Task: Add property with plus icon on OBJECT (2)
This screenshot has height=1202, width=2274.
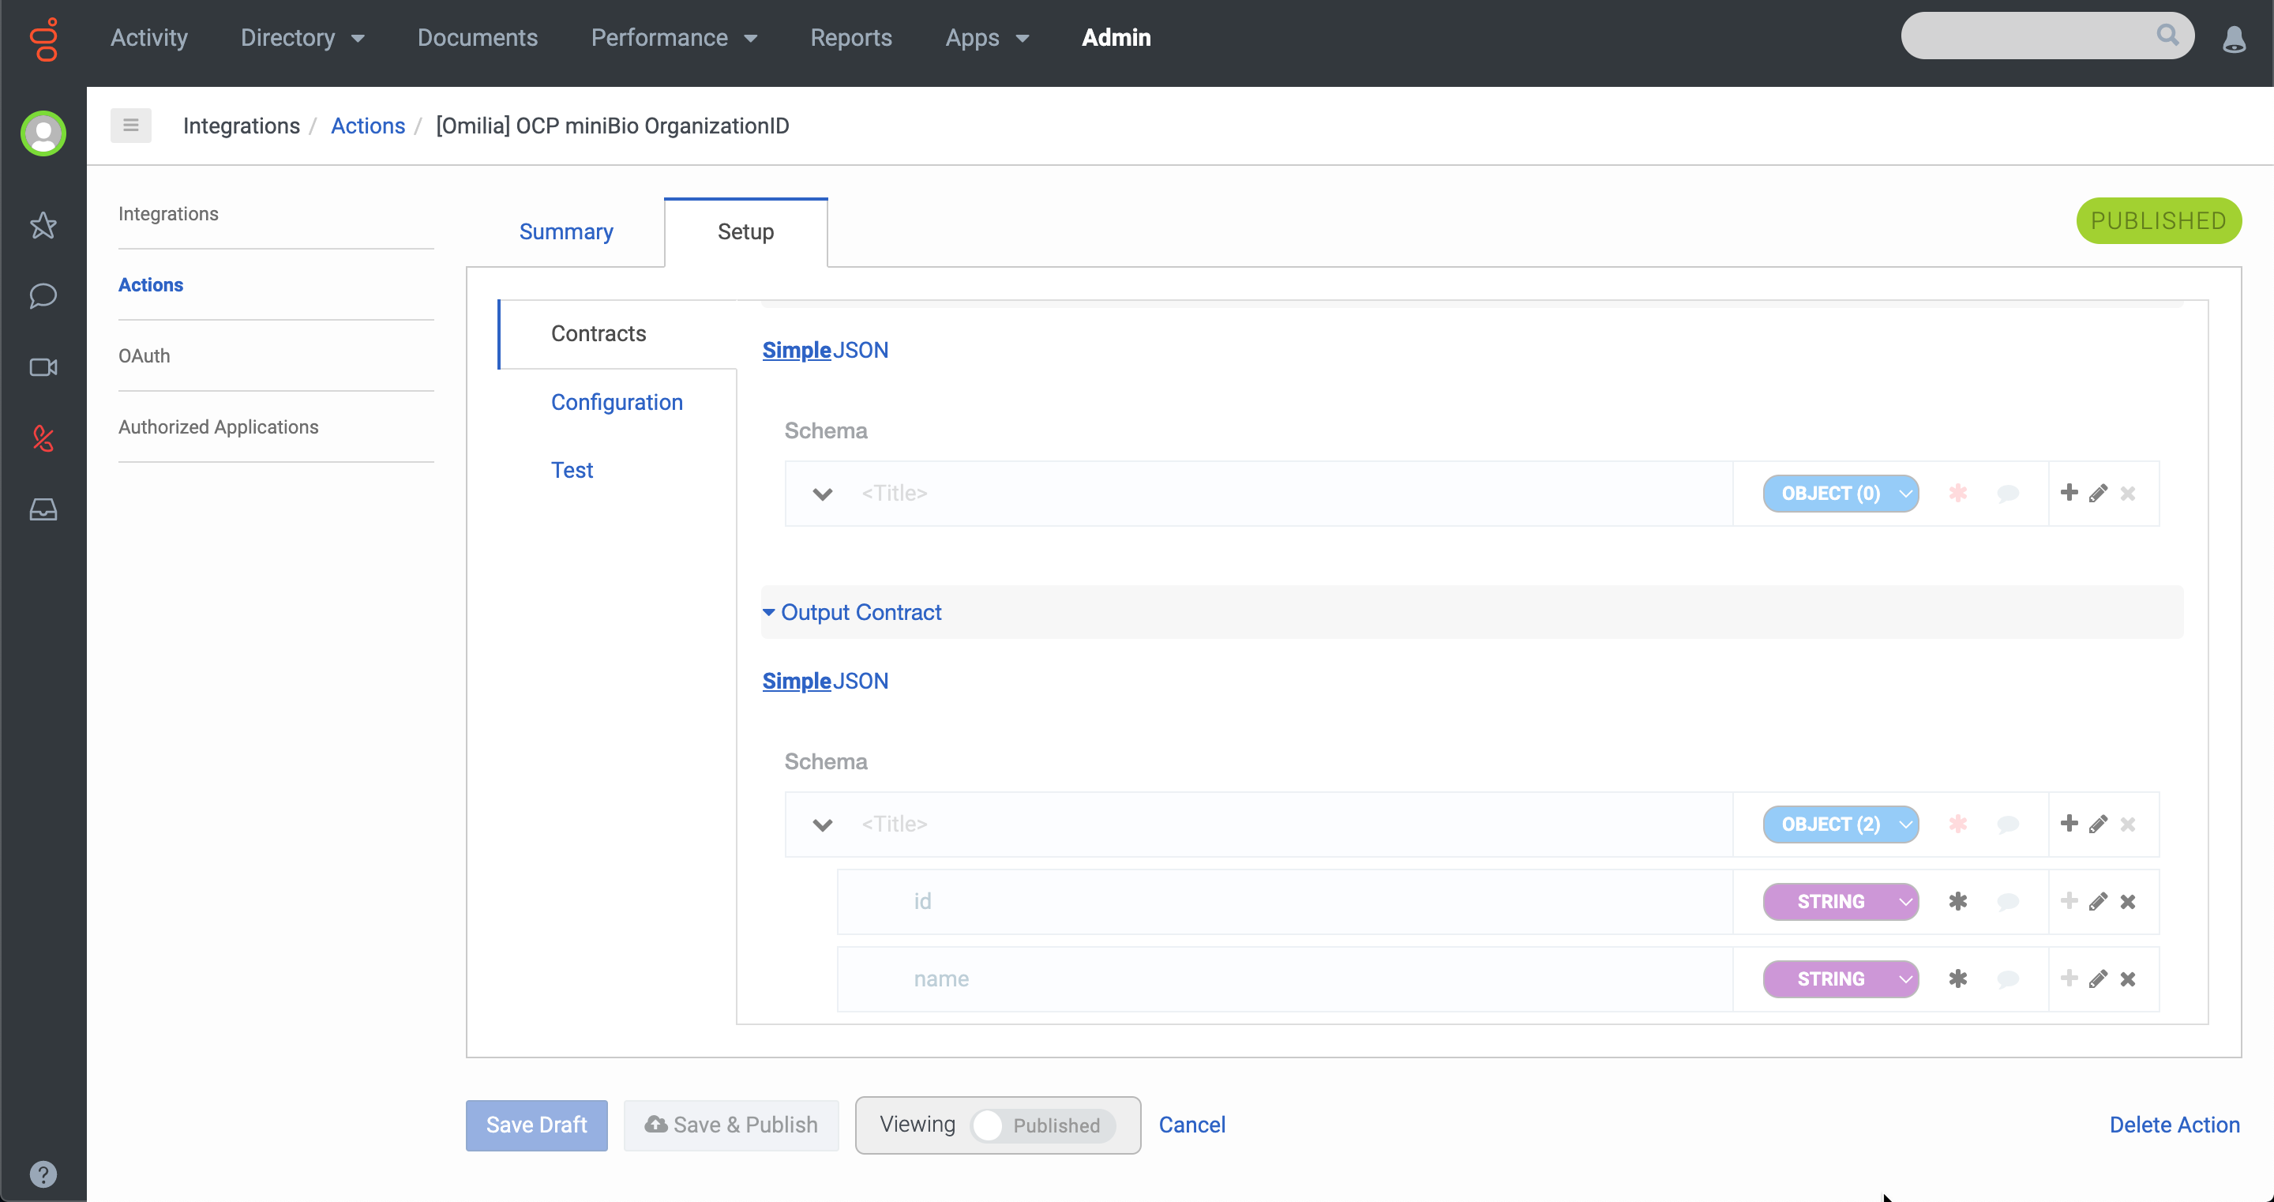Action: click(x=2069, y=824)
